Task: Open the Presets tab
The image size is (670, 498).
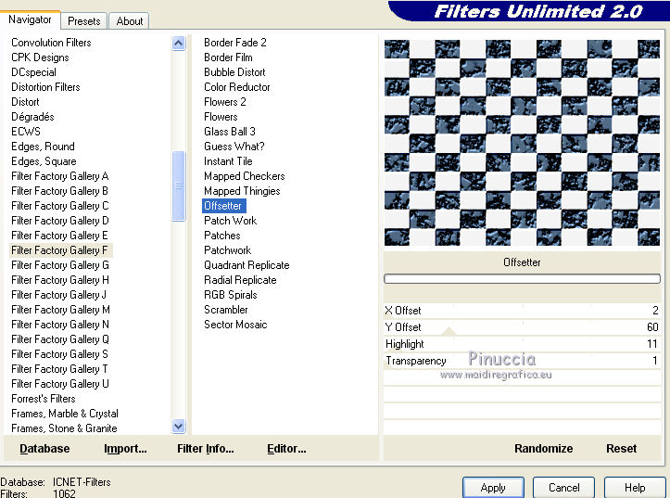Action: 83,21
